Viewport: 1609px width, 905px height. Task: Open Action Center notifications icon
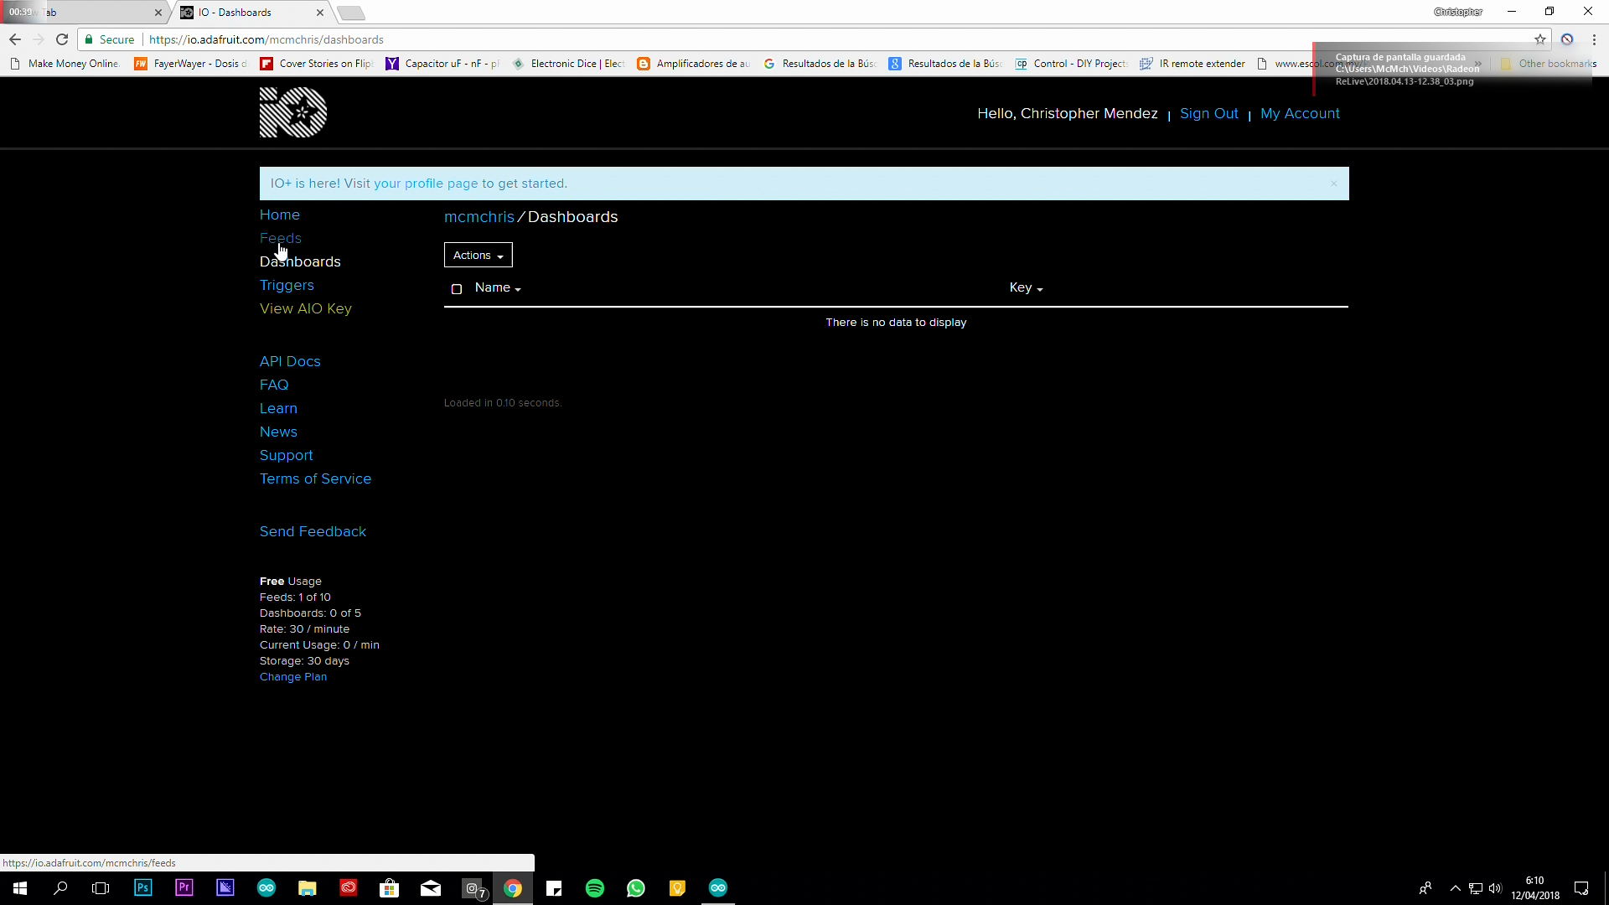[x=1581, y=888]
